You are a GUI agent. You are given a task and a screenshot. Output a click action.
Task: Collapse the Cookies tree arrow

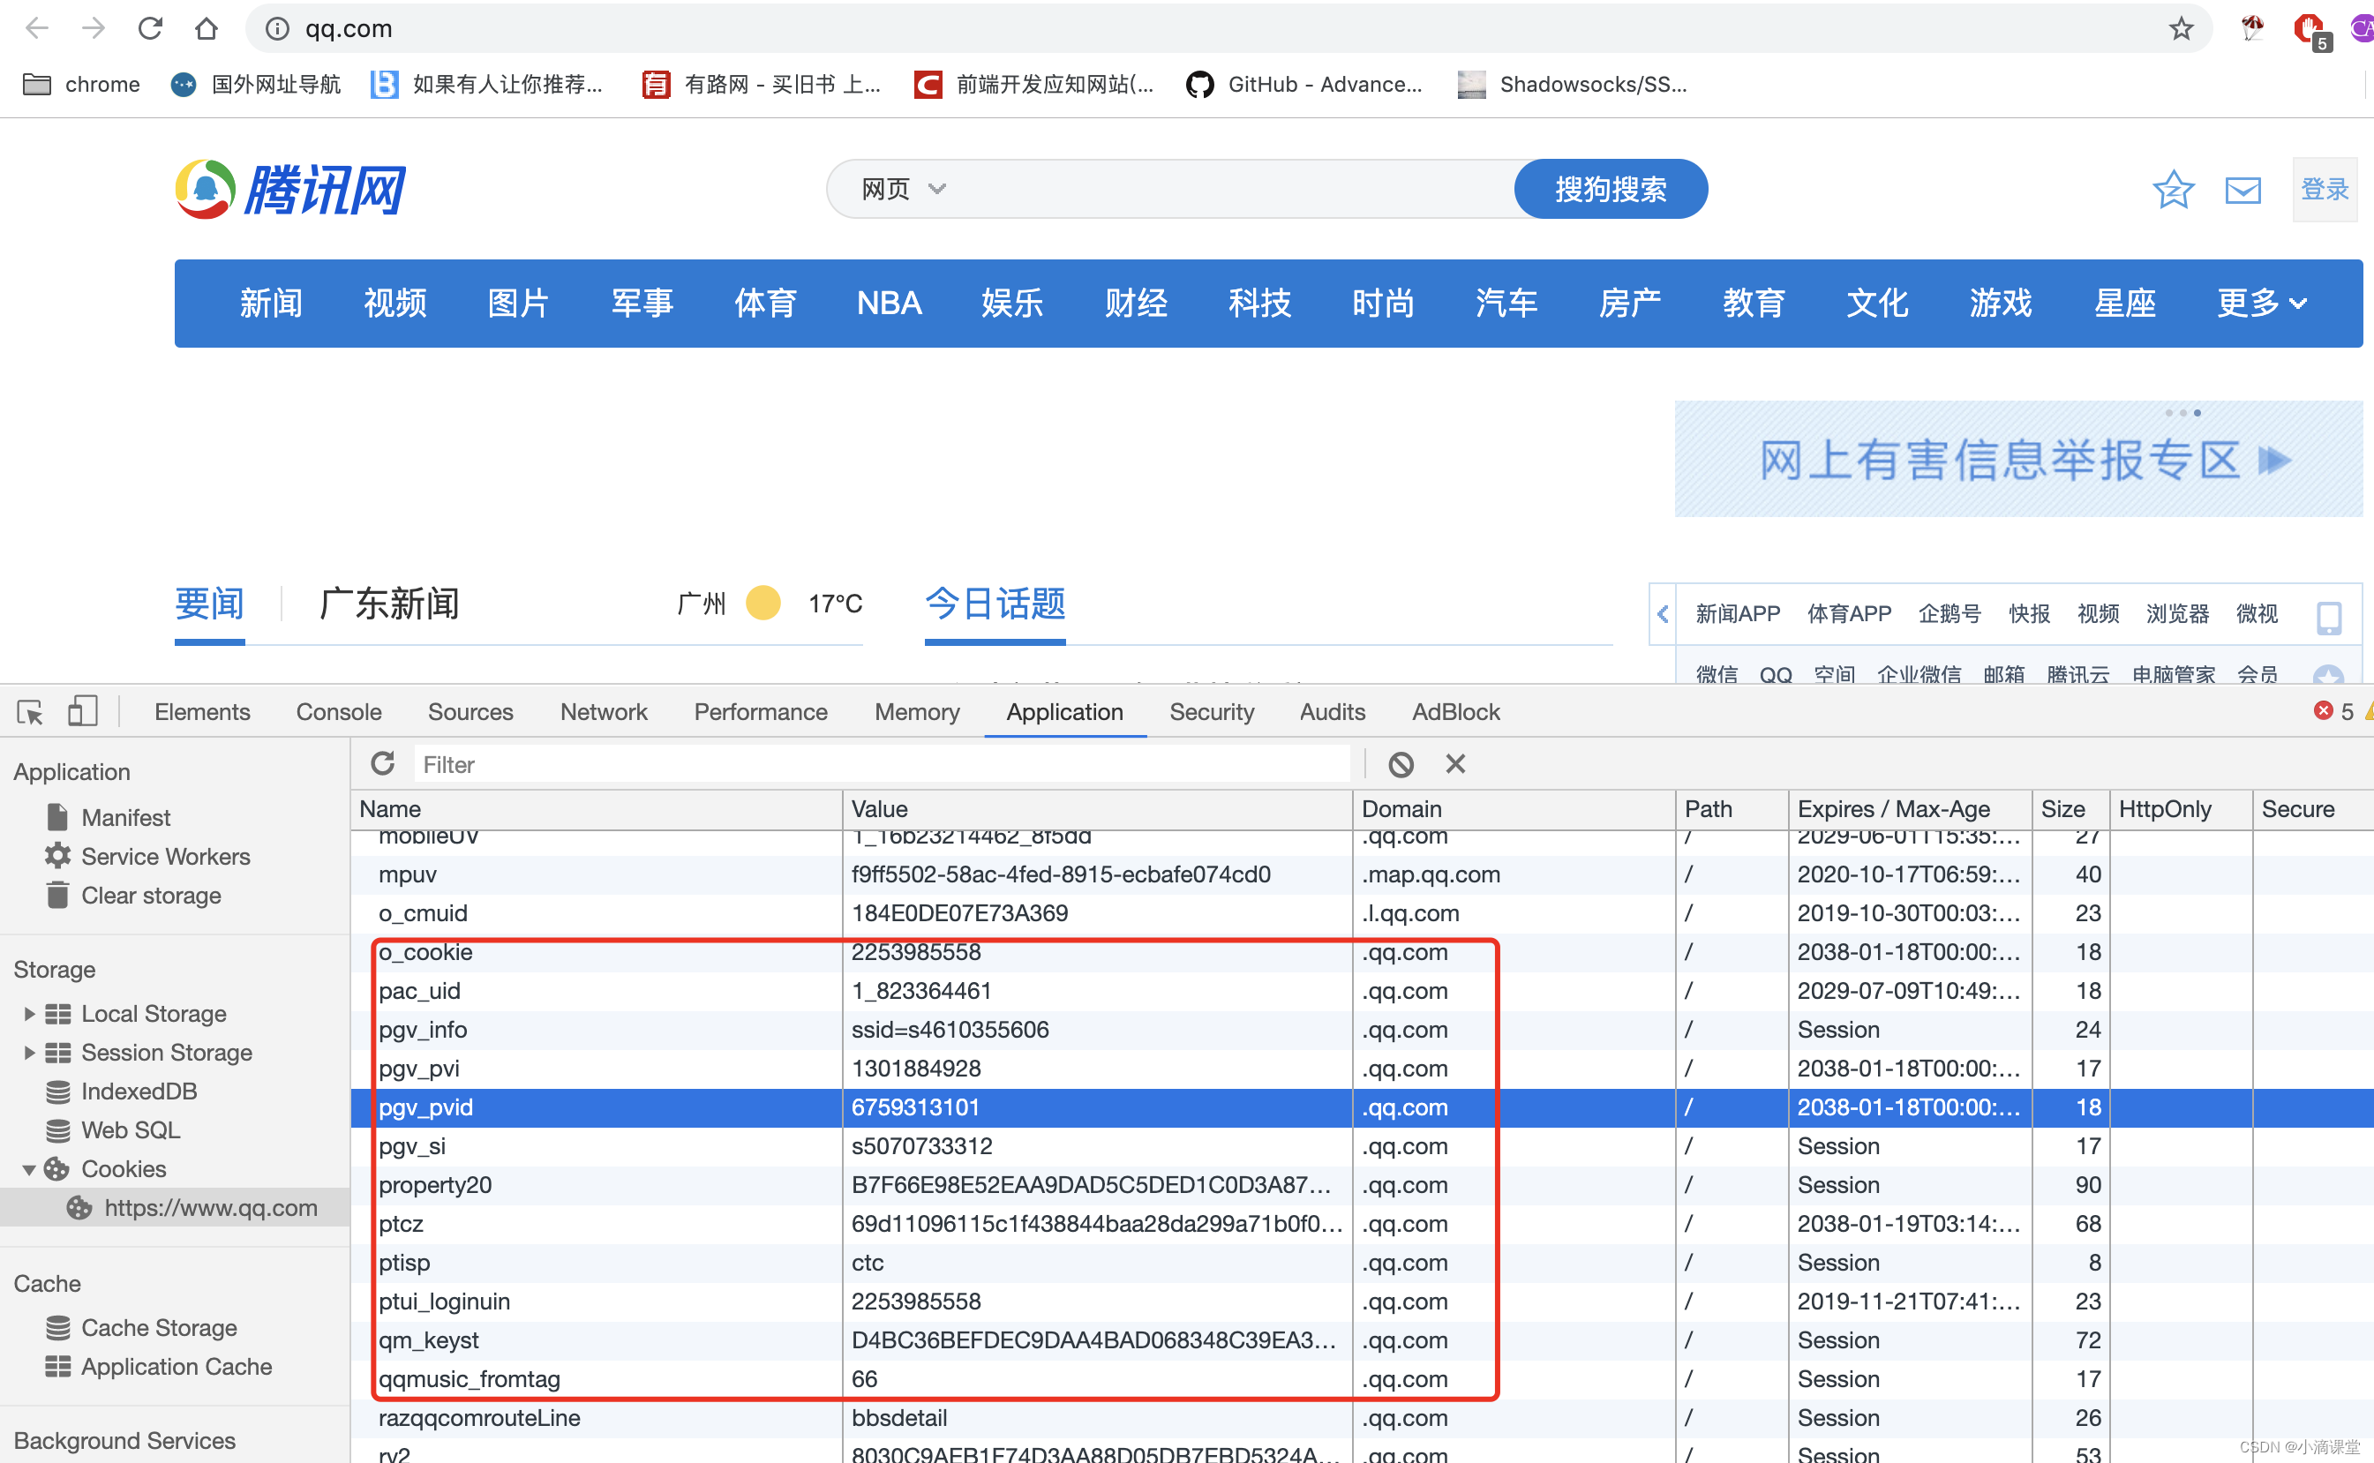[29, 1170]
